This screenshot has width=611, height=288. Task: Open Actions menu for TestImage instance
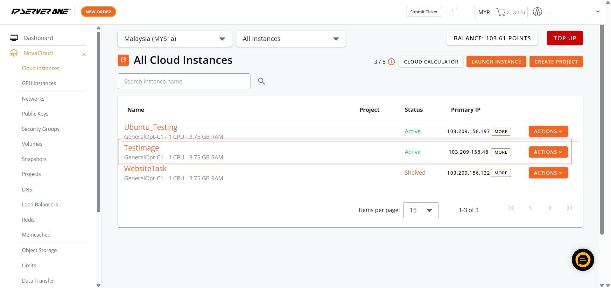coord(548,152)
